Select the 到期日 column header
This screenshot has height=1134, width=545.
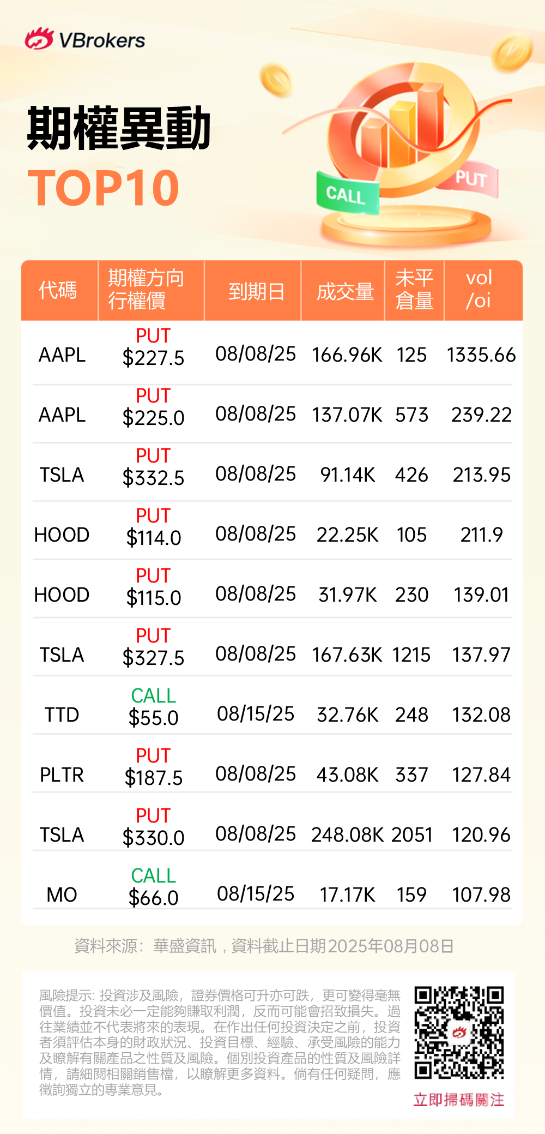256,291
